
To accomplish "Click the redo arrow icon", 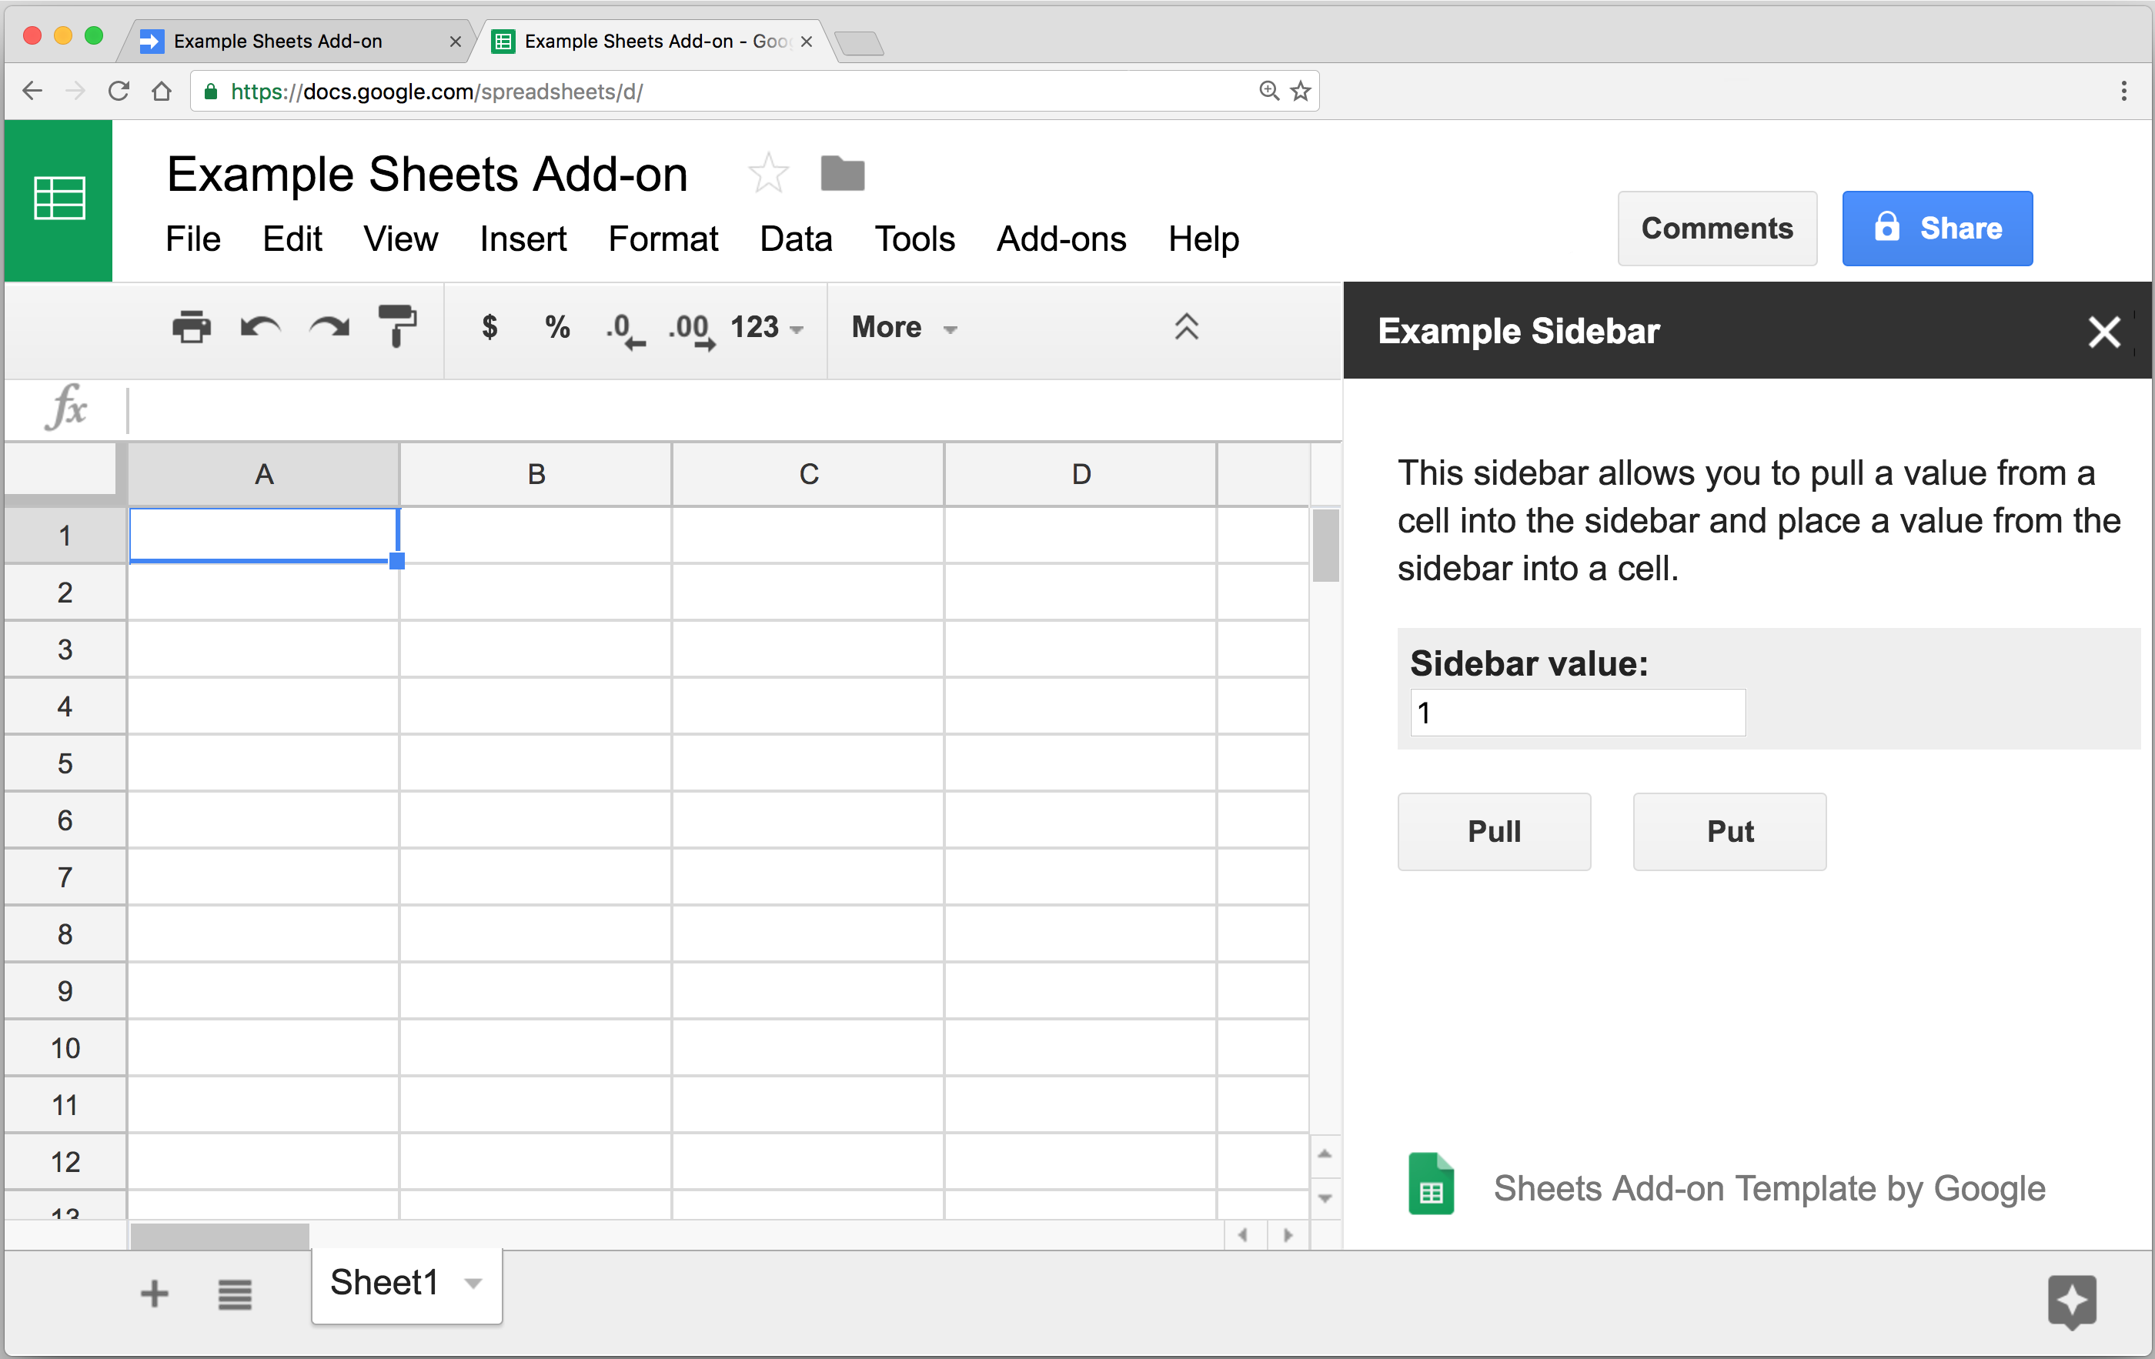I will coord(329,329).
